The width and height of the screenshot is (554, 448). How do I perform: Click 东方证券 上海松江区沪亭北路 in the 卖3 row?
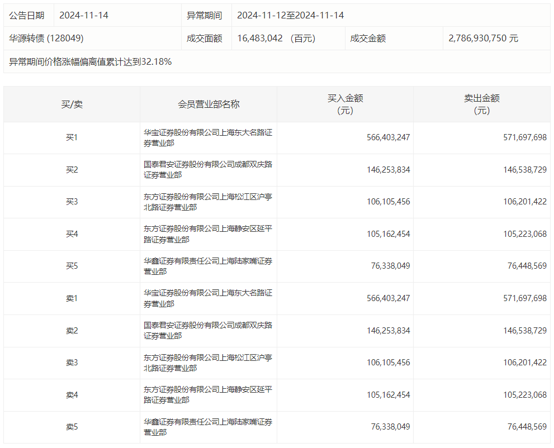click(x=208, y=363)
